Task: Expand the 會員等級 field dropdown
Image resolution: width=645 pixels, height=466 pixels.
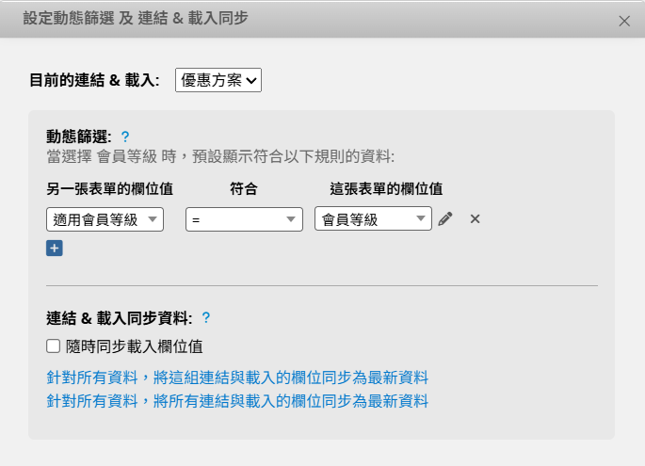Action: coord(373,219)
